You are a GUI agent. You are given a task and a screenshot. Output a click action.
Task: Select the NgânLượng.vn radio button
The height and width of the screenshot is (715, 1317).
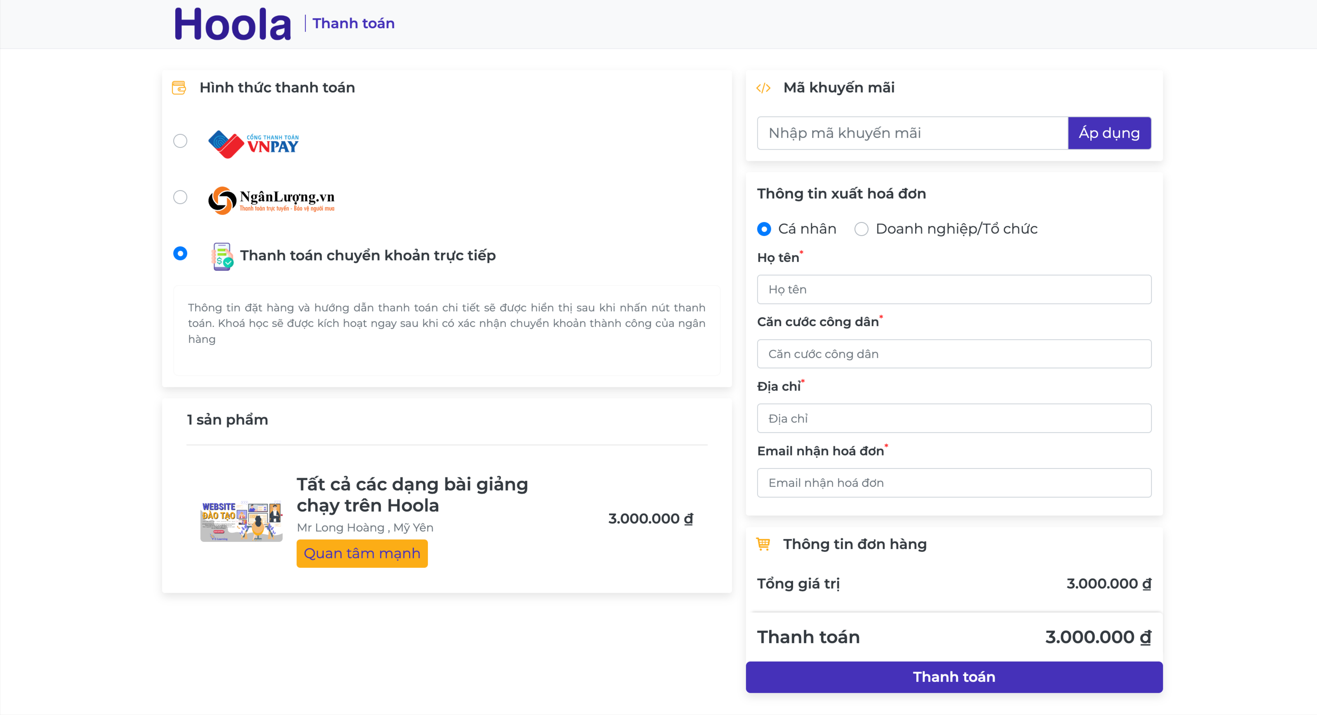coord(180,197)
